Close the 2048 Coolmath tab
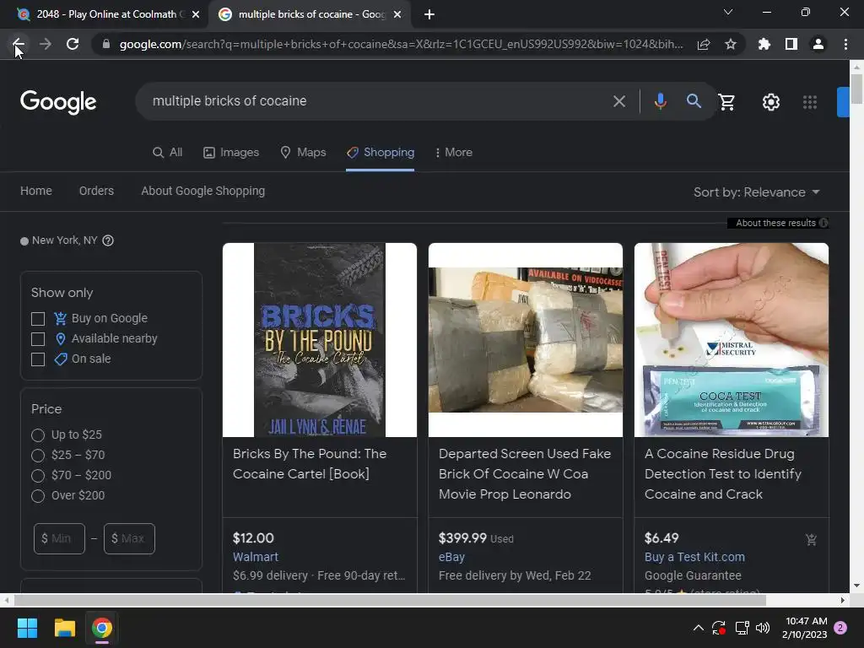Viewport: 864px width, 648px height. [x=196, y=14]
